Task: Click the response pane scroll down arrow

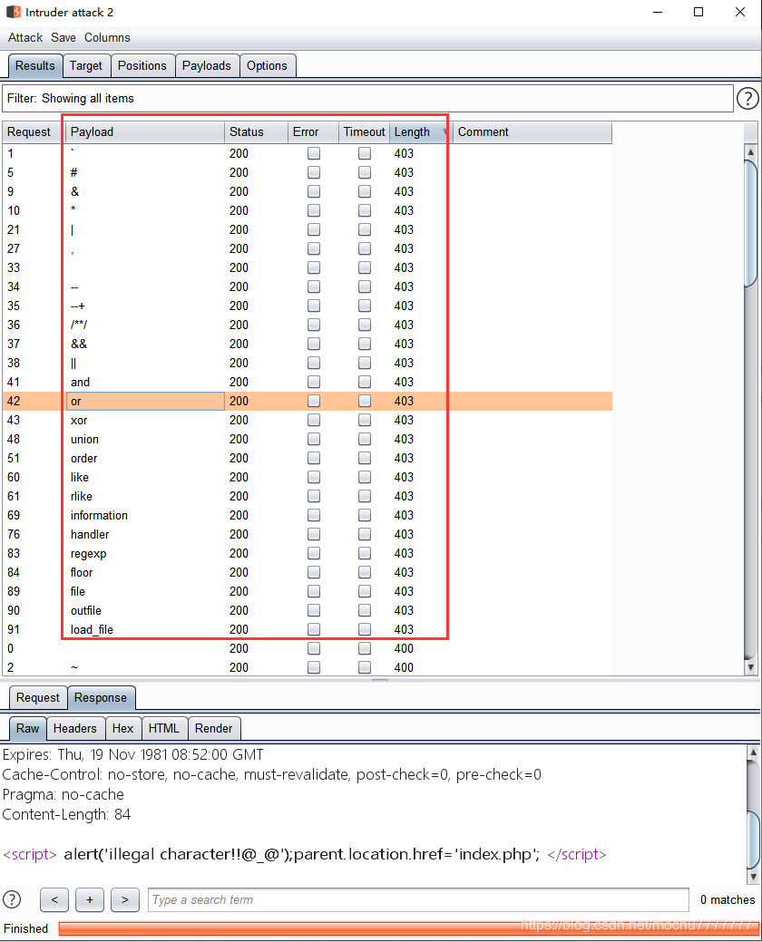Action: tap(753, 877)
